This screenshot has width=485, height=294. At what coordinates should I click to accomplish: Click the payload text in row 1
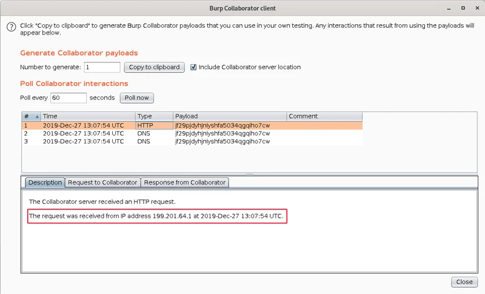[222, 126]
